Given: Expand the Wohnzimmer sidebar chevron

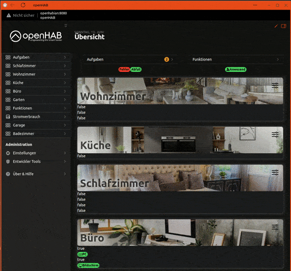Looking at the screenshot, I should [x=65, y=74].
